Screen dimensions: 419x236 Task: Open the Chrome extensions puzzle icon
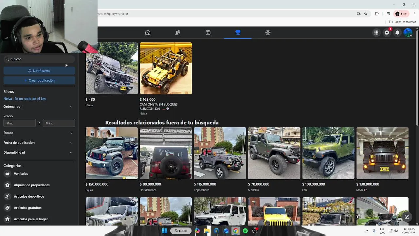[x=377, y=14]
